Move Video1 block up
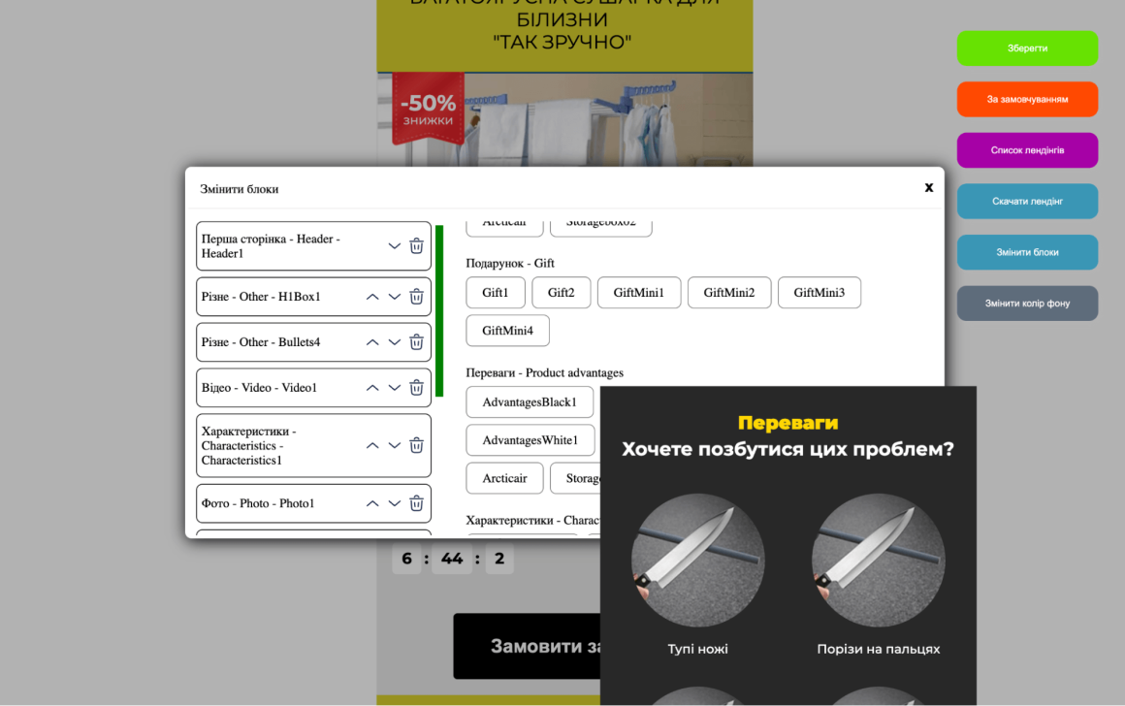The width and height of the screenshot is (1125, 706). 372,388
